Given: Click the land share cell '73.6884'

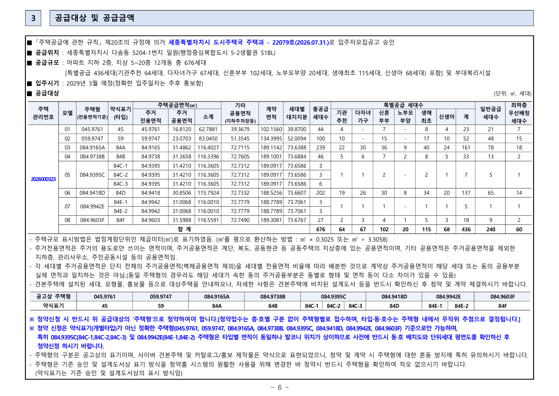Looking at the screenshot, I should (297, 156).
